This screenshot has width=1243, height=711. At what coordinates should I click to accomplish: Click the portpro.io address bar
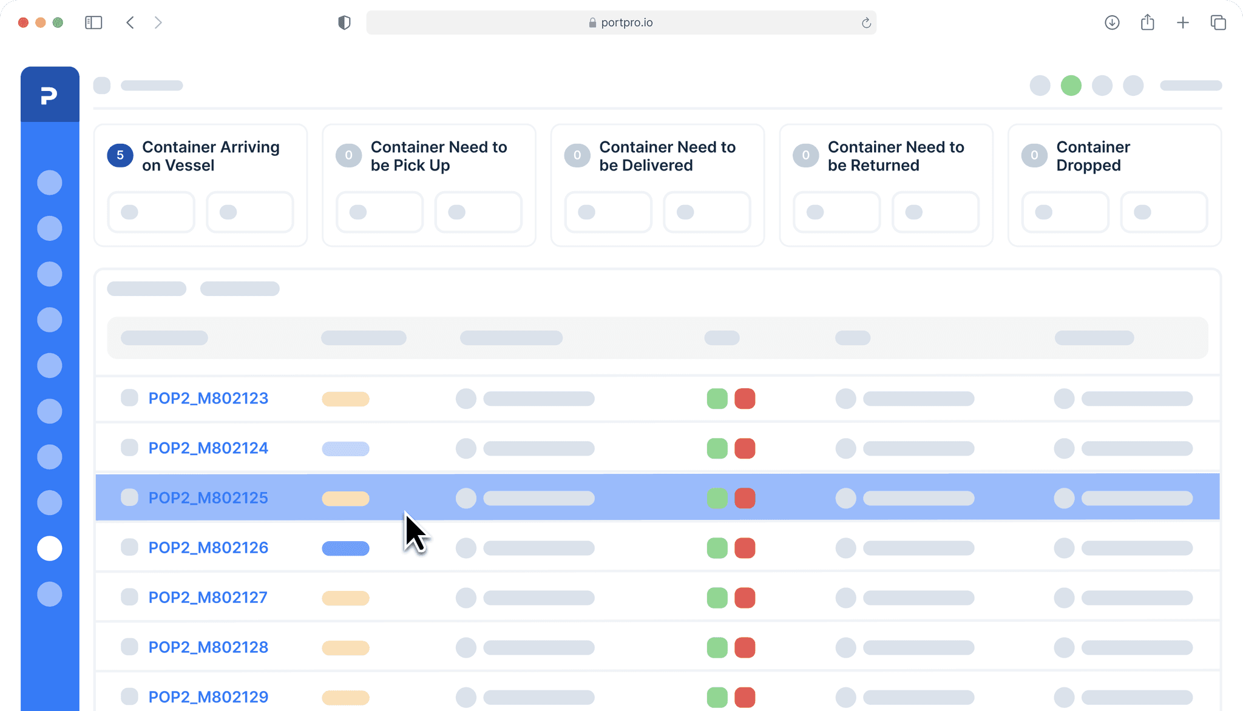(x=620, y=23)
